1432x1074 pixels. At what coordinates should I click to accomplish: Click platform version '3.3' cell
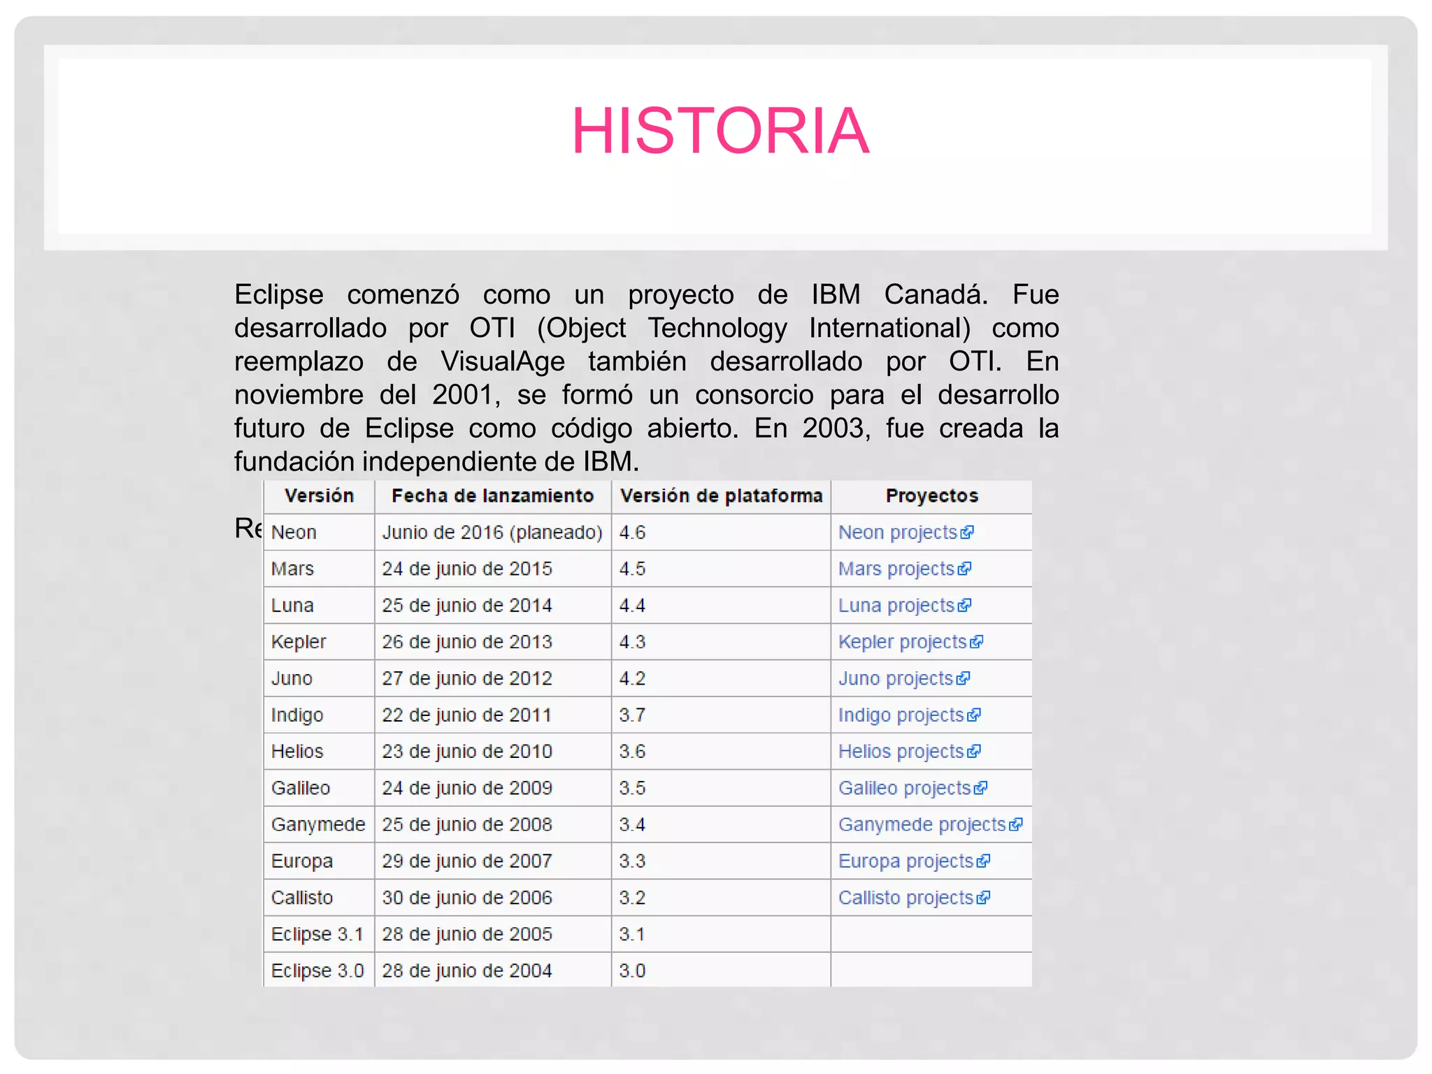click(x=721, y=861)
